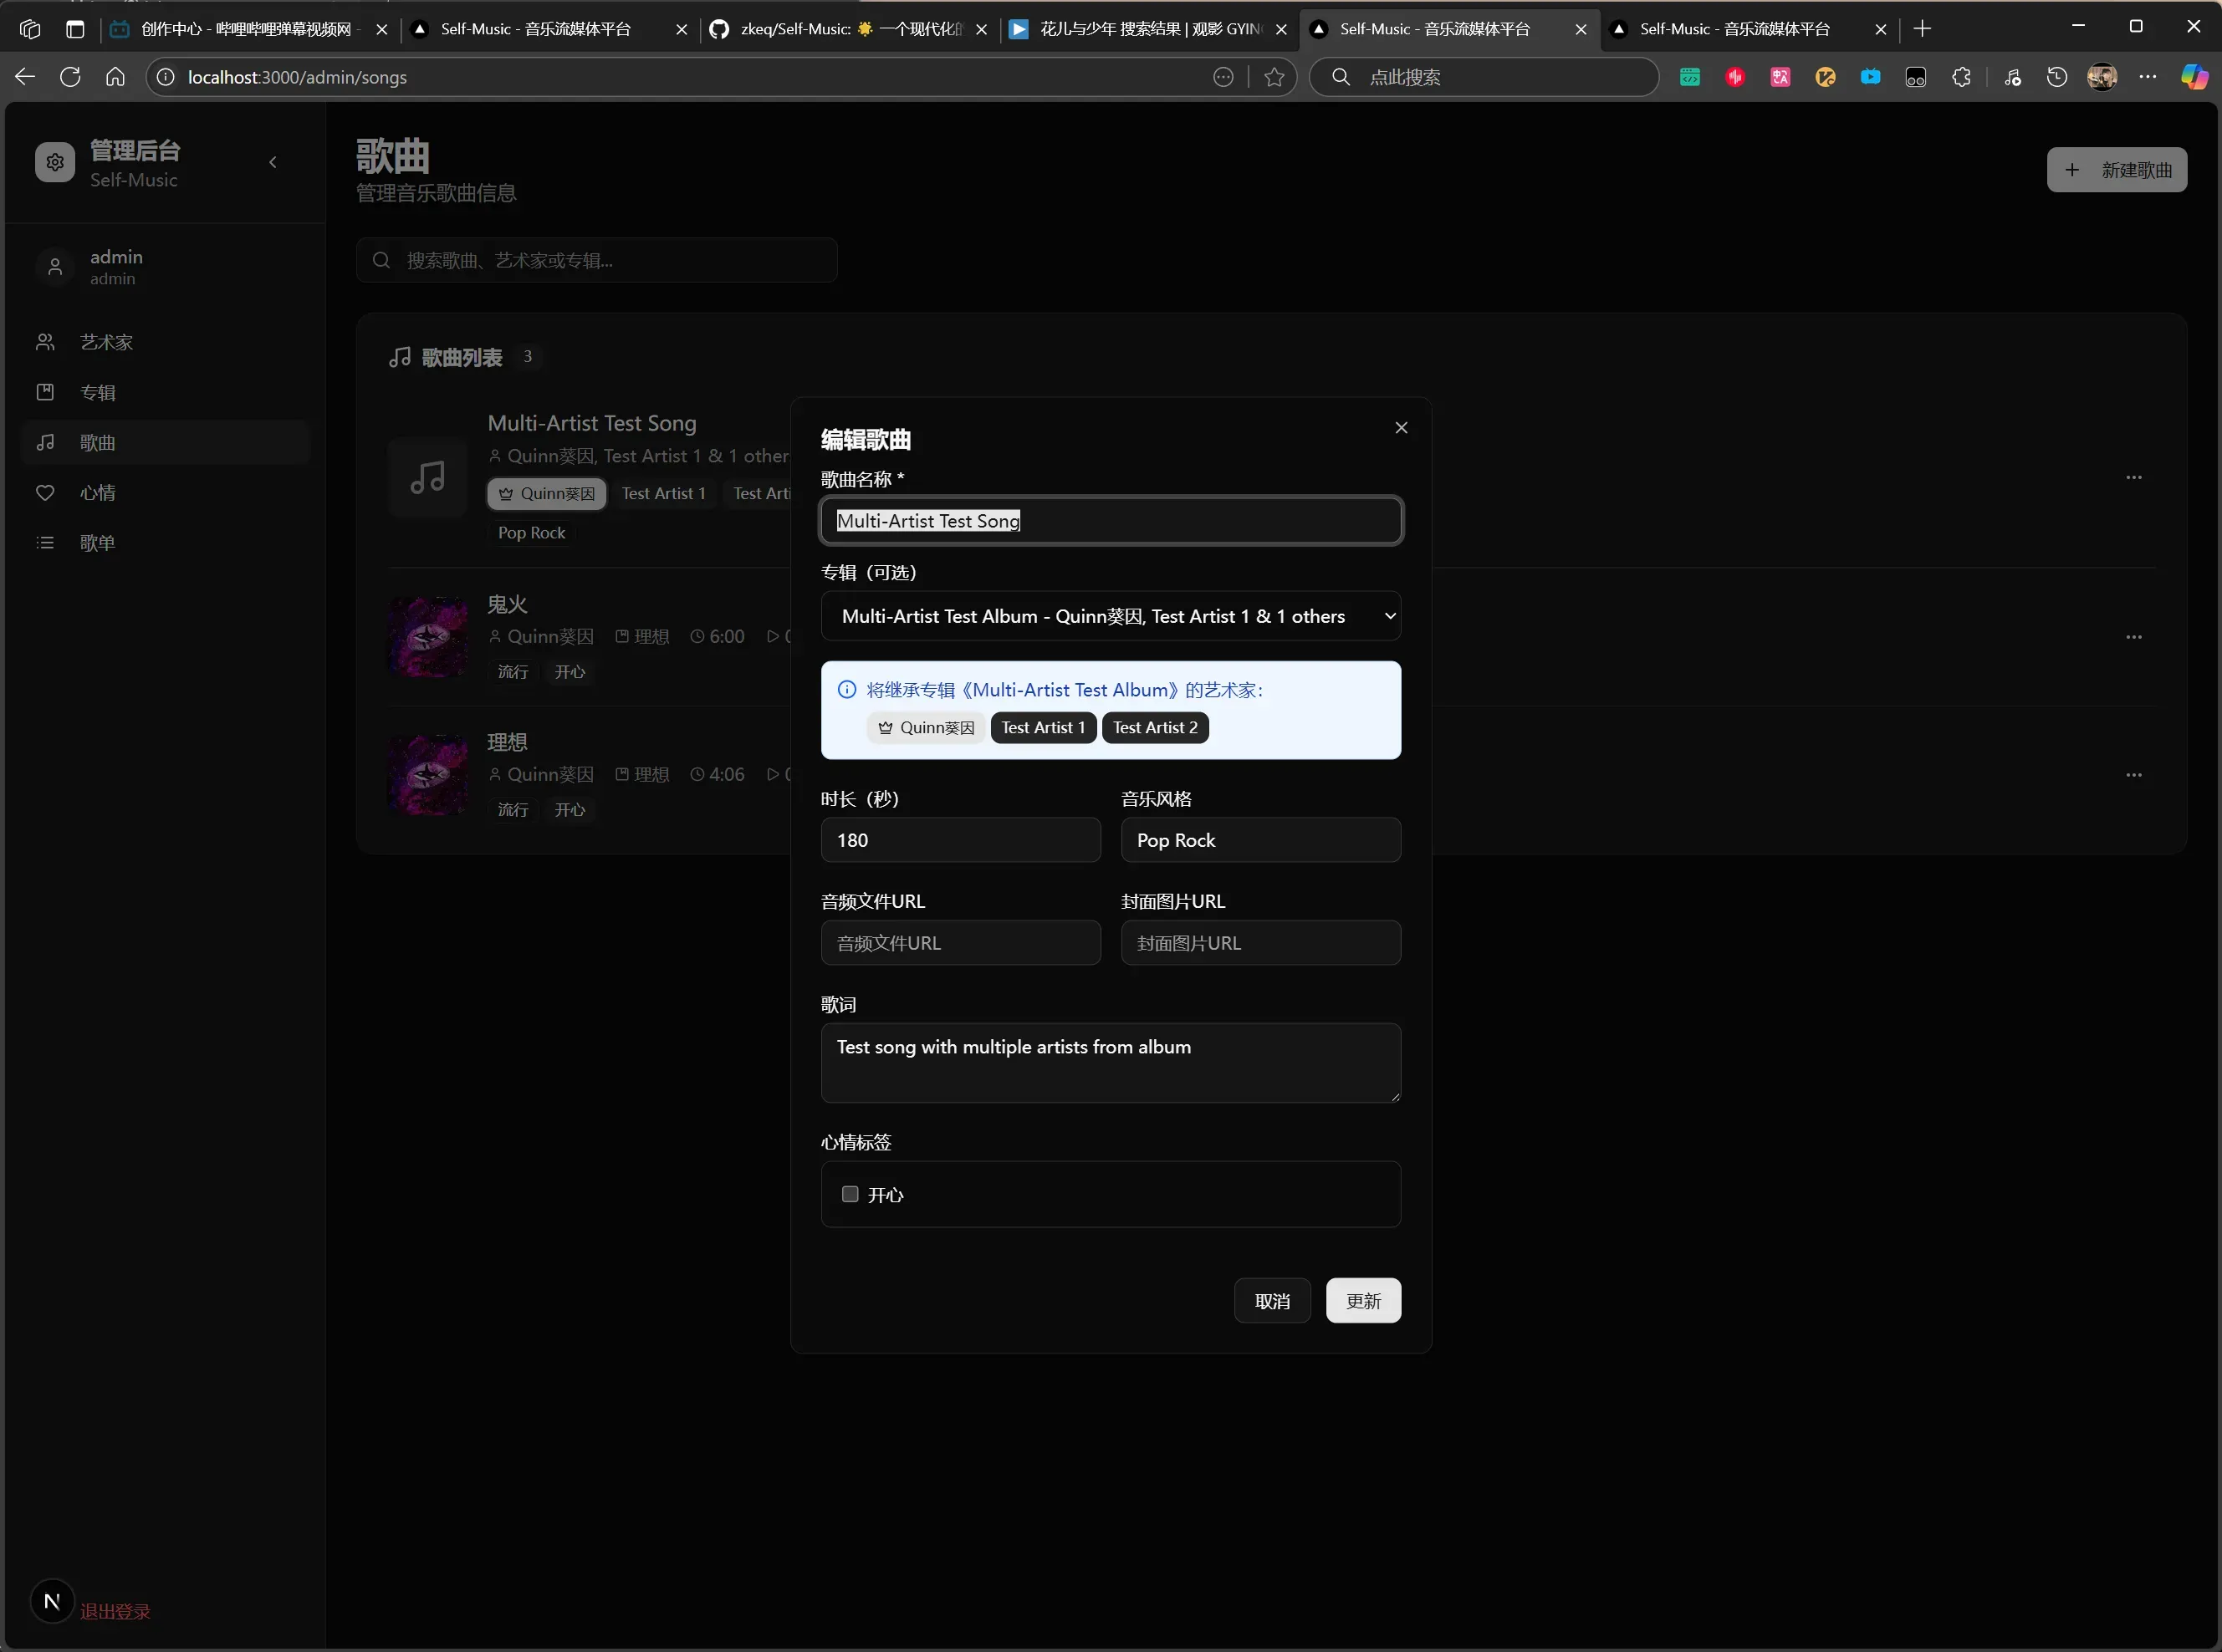Bookmark page with the star icon

(x=1274, y=77)
